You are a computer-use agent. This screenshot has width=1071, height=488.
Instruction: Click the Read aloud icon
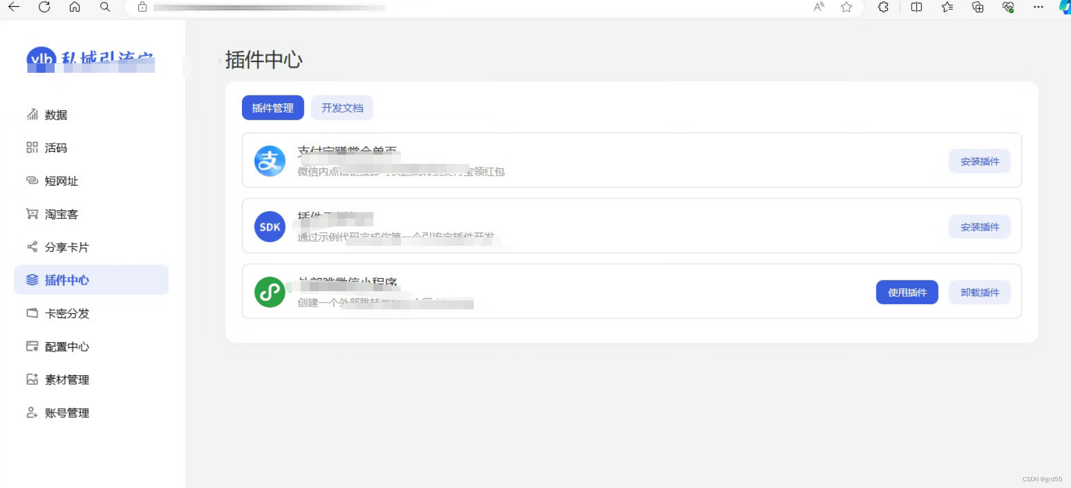[x=819, y=7]
